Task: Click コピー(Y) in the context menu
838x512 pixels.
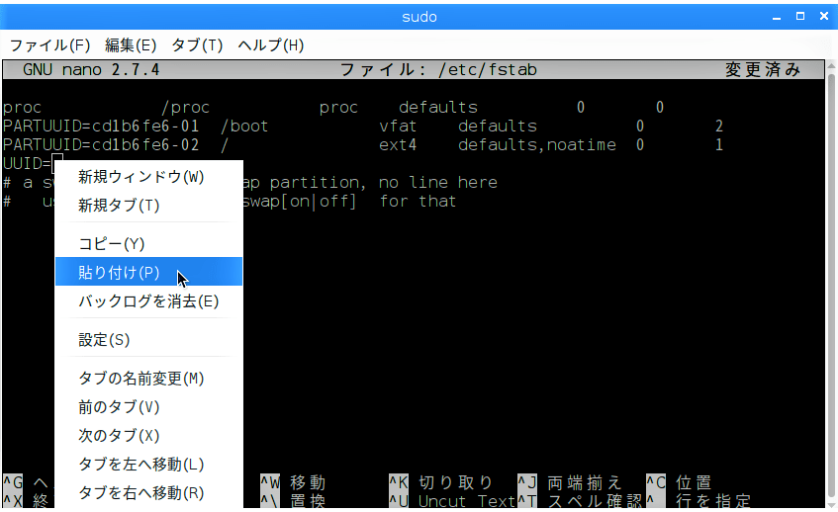Action: (112, 244)
